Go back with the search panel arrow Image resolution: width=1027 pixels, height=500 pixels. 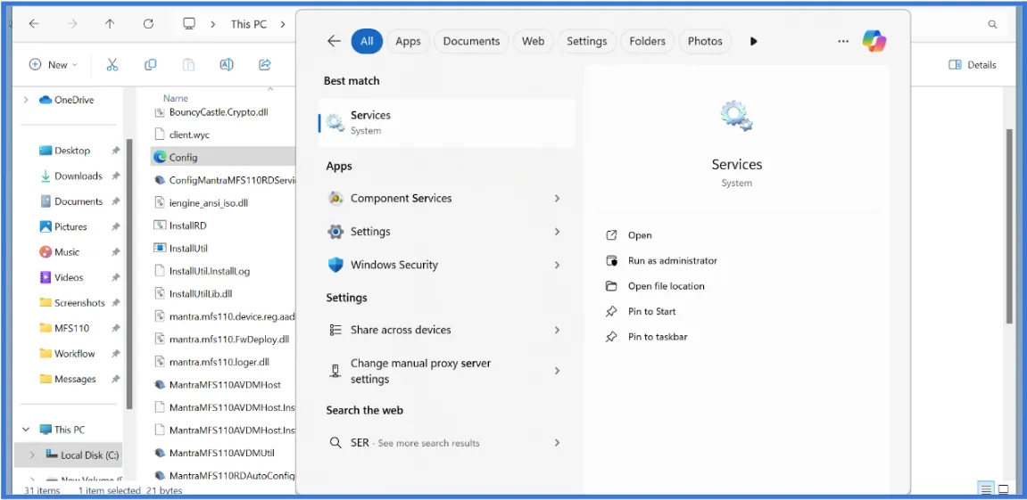pos(334,41)
